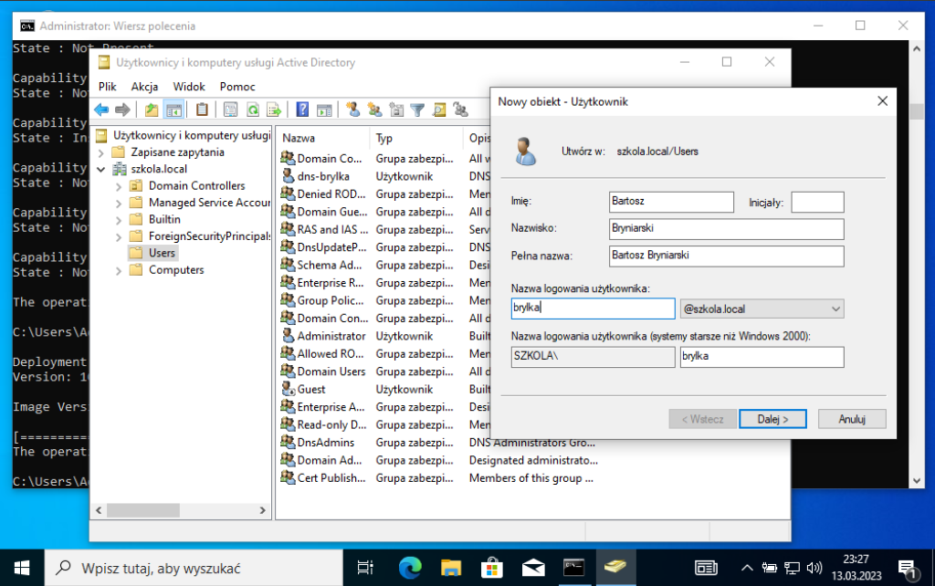Click the tree pane horizontal scrollbar thumb

click(143, 510)
